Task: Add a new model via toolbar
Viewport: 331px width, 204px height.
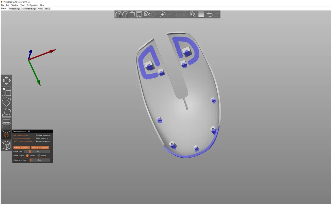Action: pyautogui.click(x=118, y=14)
